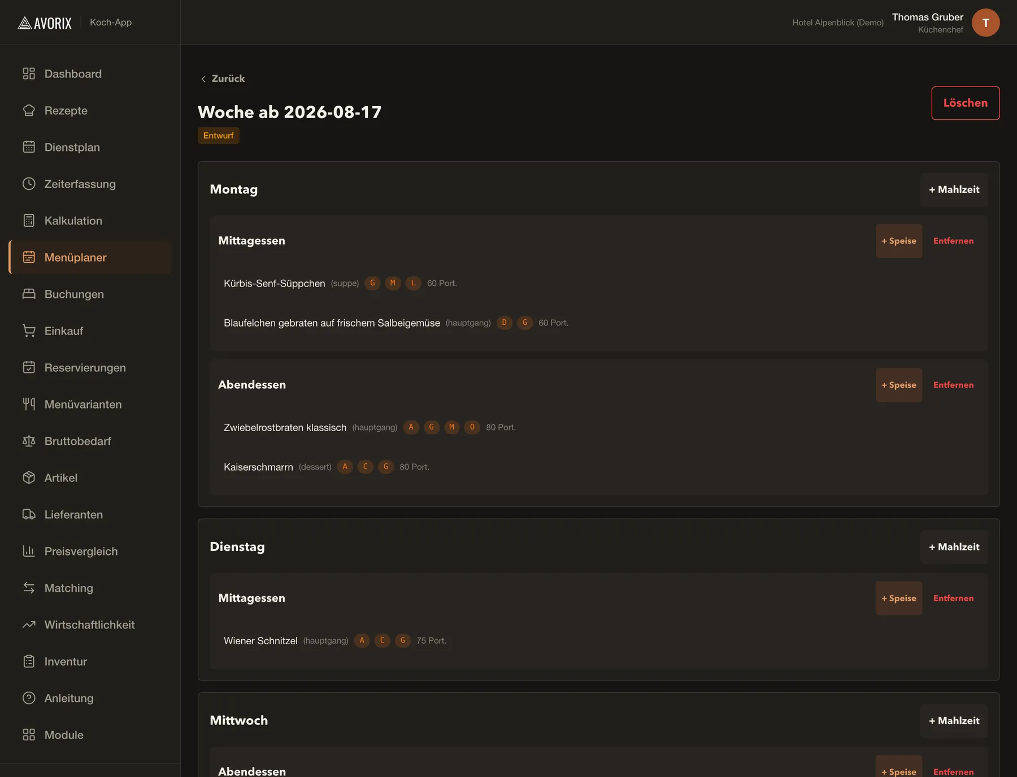Viewport: 1017px width, 777px height.
Task: Click the Löschen button
Action: point(966,103)
